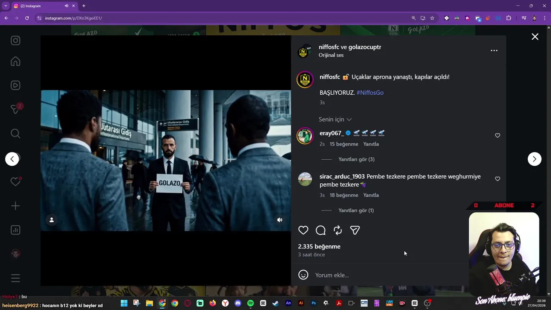Open browser zoom magnifier icon
Viewport: 551px width, 310px height.
(414, 18)
